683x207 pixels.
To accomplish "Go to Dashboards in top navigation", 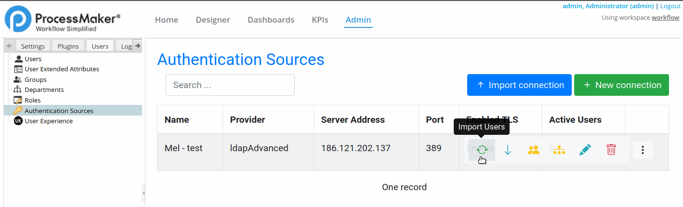I will point(271,20).
